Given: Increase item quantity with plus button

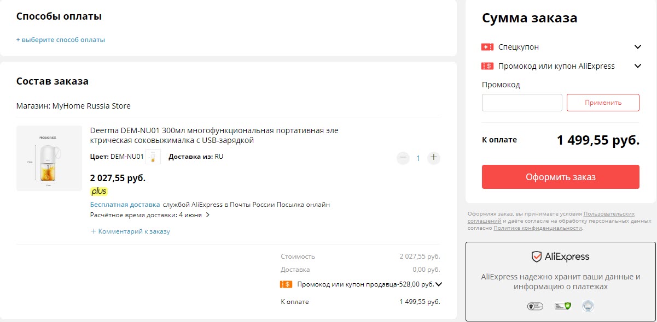Looking at the screenshot, I should [x=434, y=158].
